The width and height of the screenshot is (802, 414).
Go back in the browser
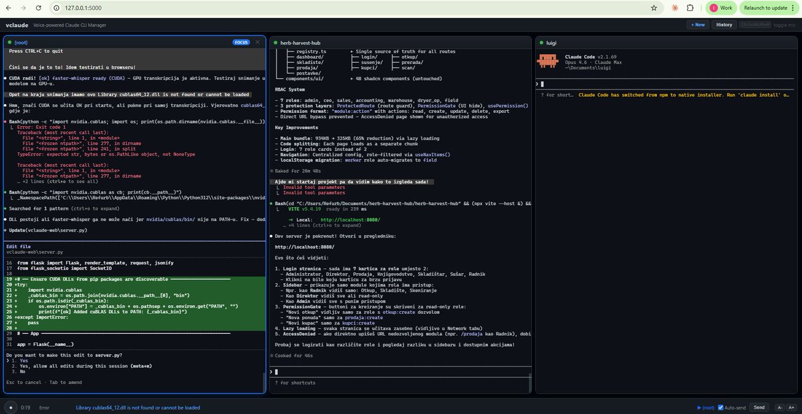click(9, 7)
